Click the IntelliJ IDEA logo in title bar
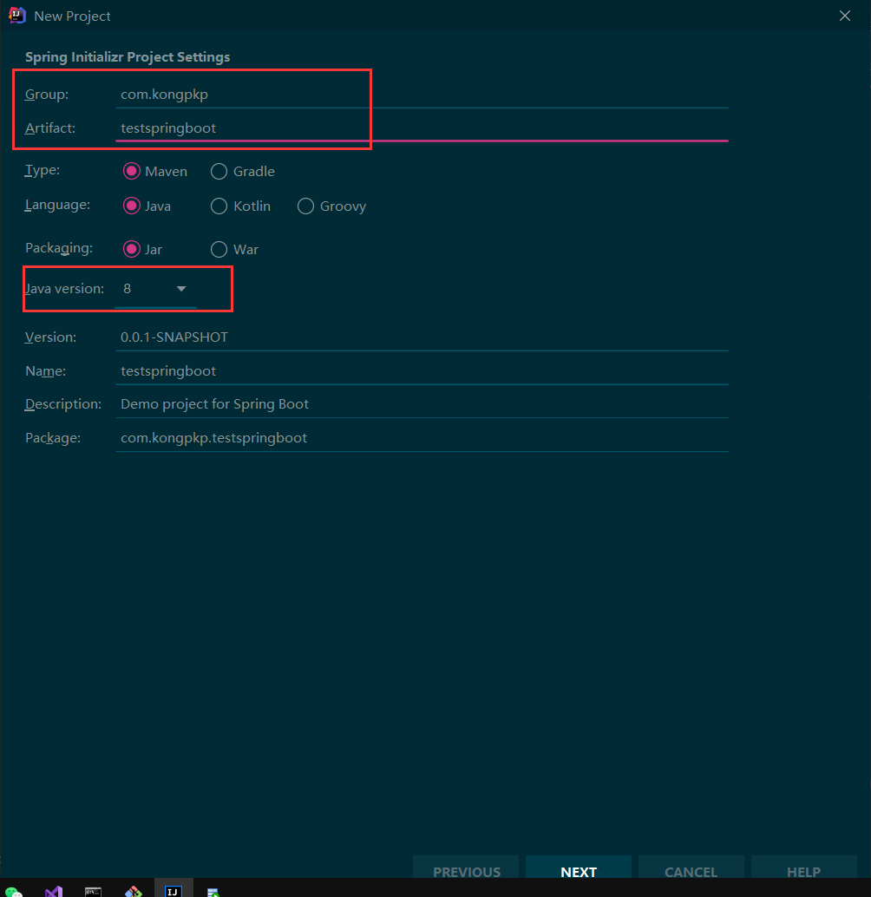 pyautogui.click(x=17, y=16)
